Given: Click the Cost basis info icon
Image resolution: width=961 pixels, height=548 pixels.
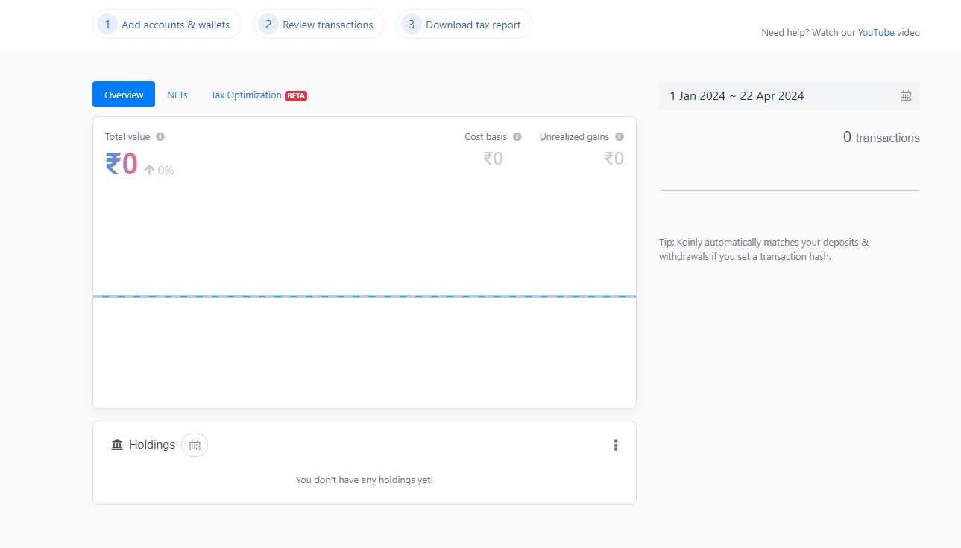Looking at the screenshot, I should tap(517, 137).
